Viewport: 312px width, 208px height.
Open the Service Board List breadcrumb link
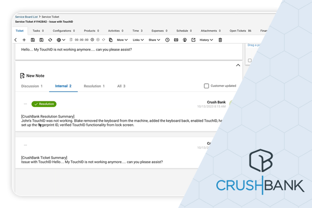(27, 17)
